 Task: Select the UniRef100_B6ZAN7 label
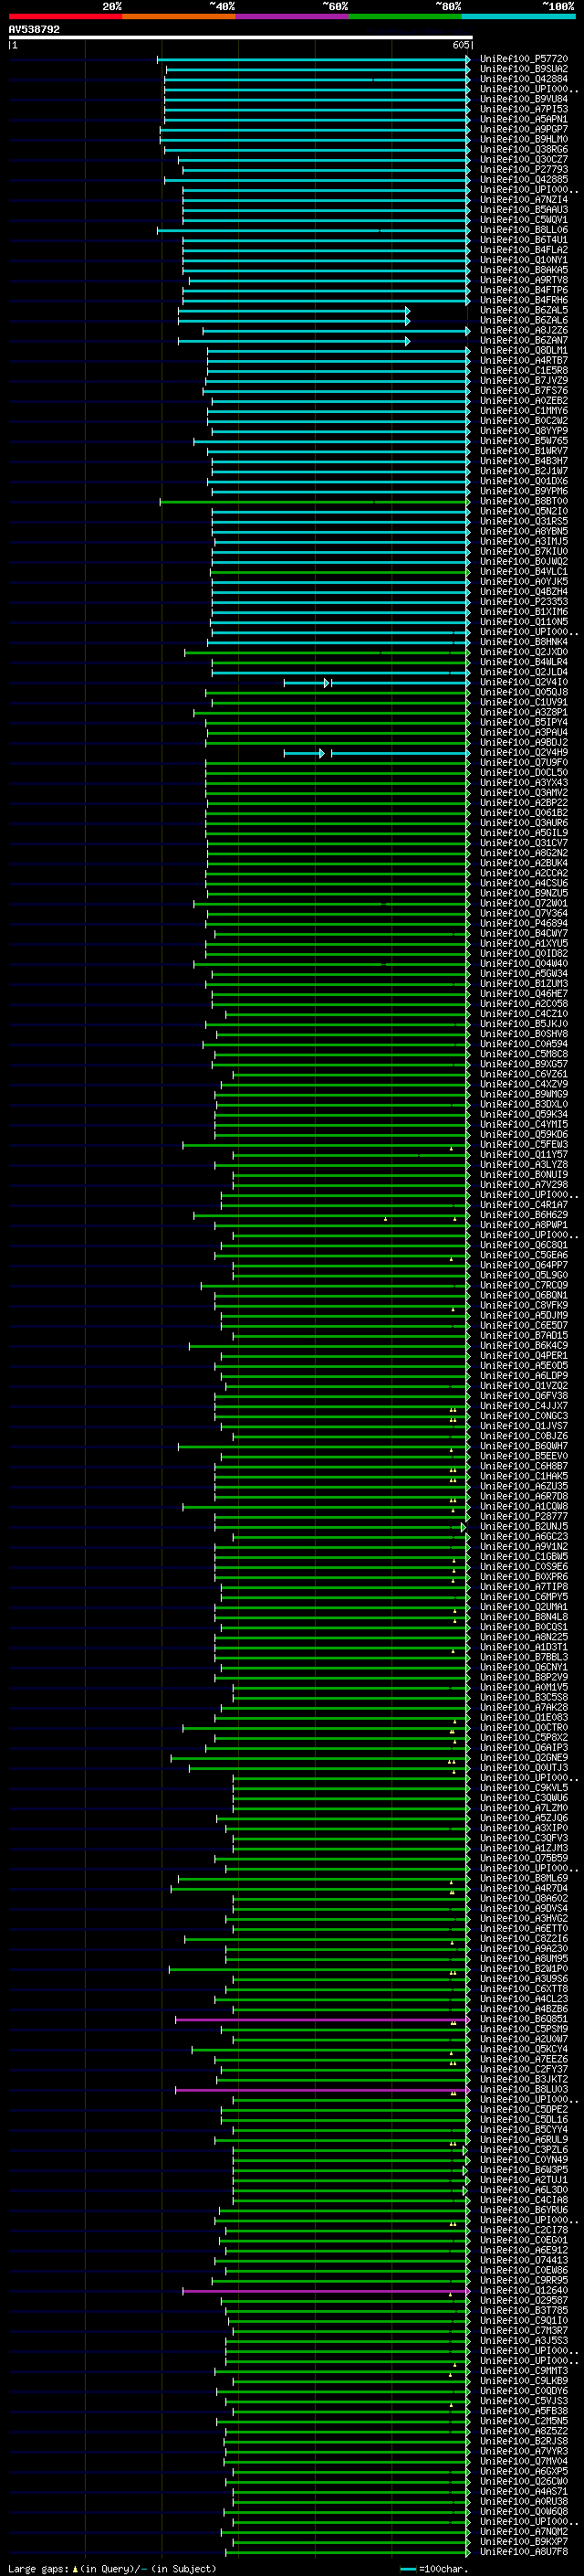coord(523,341)
